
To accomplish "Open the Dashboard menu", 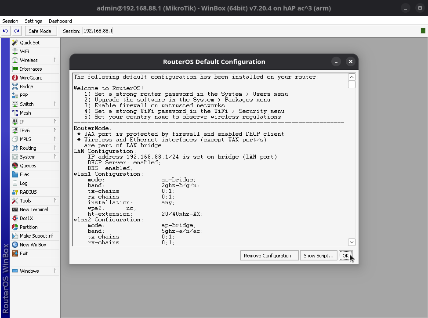I will click(x=60, y=21).
